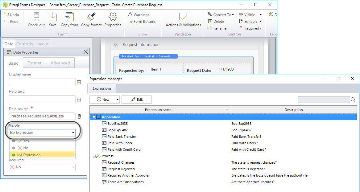Open the New button dropdown arrow

coord(118,100)
